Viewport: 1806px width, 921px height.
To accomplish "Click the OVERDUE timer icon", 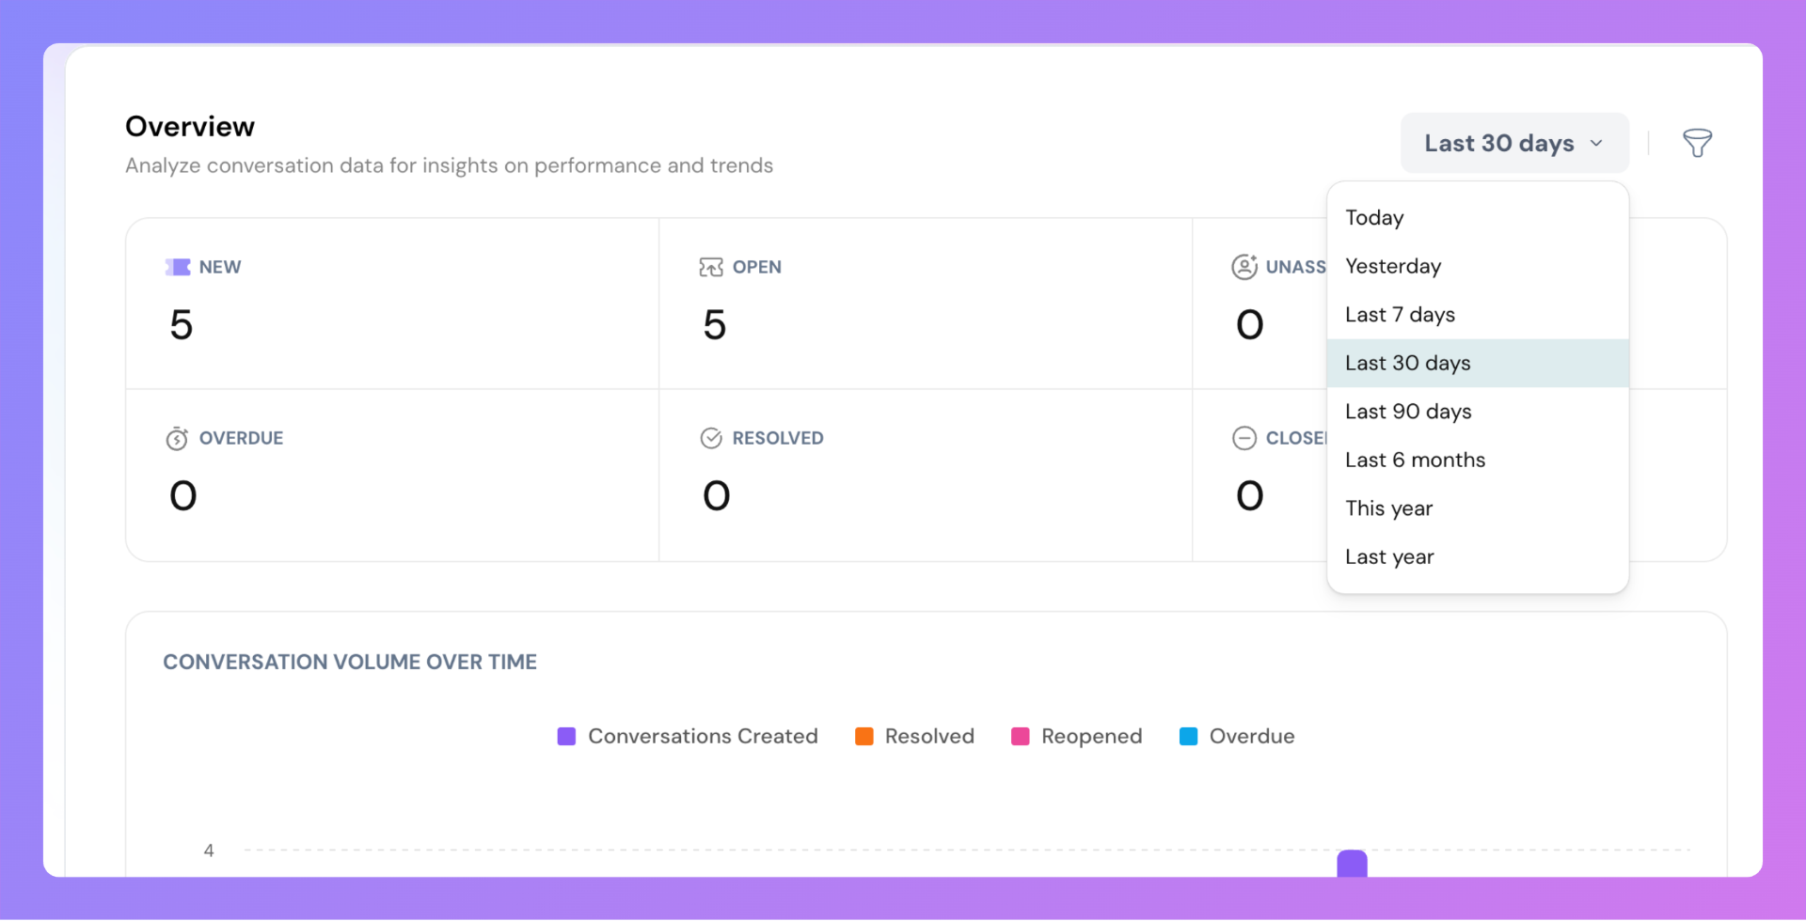I will pyautogui.click(x=177, y=439).
